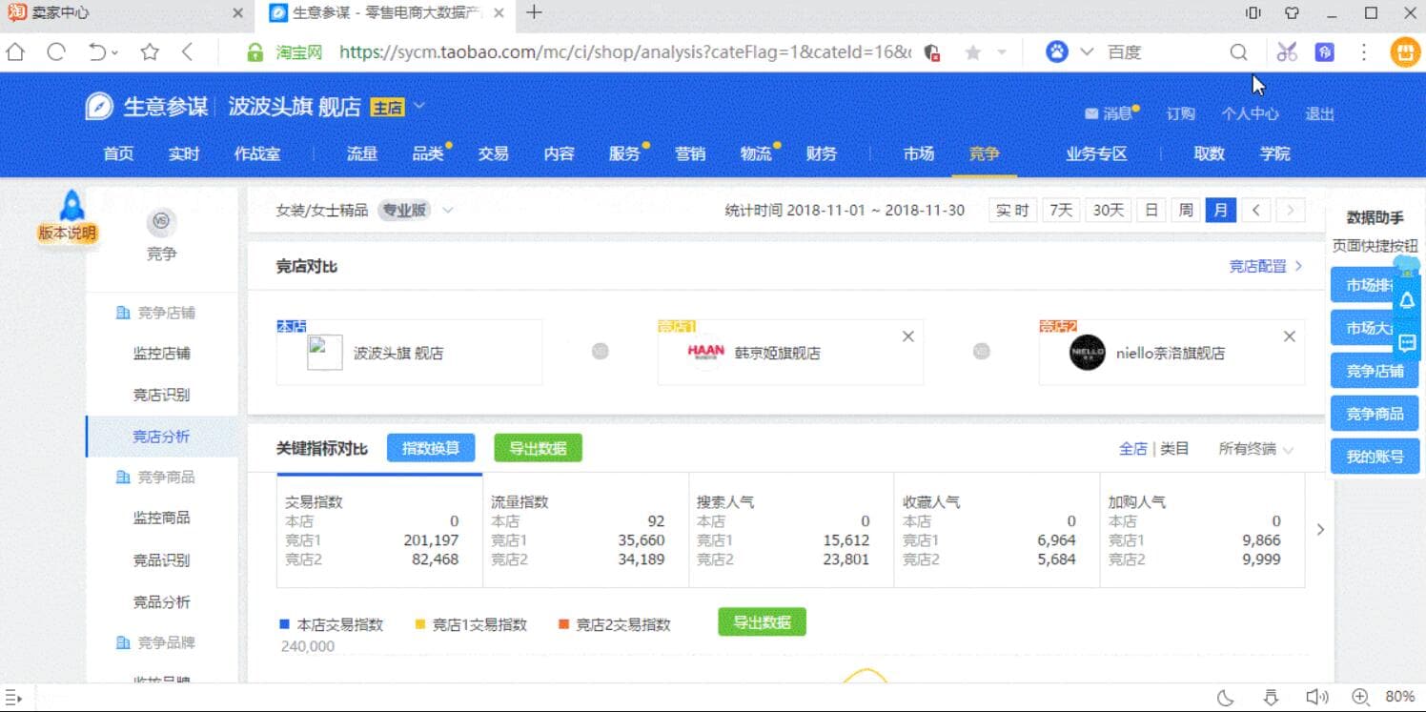Toggle the 竞店2交易指数 legend series

pyautogui.click(x=614, y=624)
